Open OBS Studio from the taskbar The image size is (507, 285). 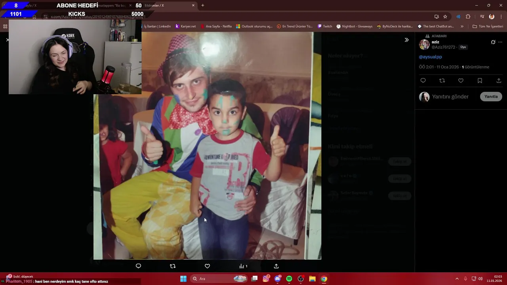(x=301, y=279)
